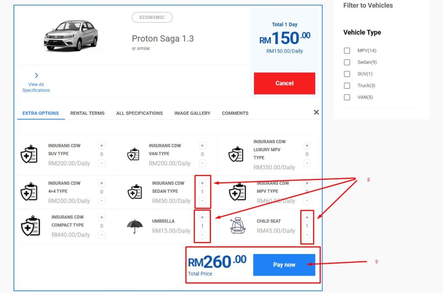Image resolution: width=443 pixels, height=293 pixels.
Task: Decrease Child Seat quantity
Action: point(307,235)
